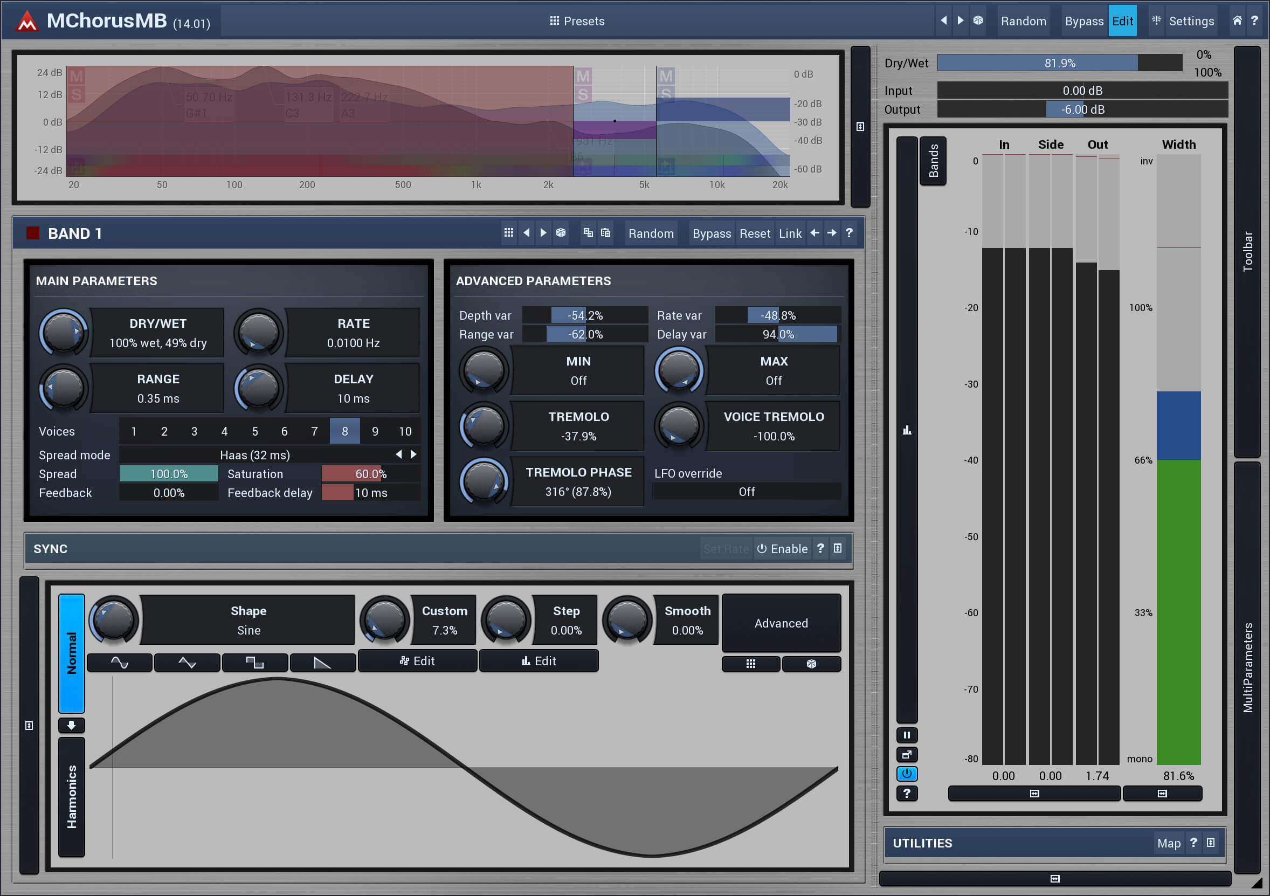Viewport: 1270px width, 896px height.
Task: Click Band 1 random preset dice icon
Action: pyautogui.click(x=561, y=233)
